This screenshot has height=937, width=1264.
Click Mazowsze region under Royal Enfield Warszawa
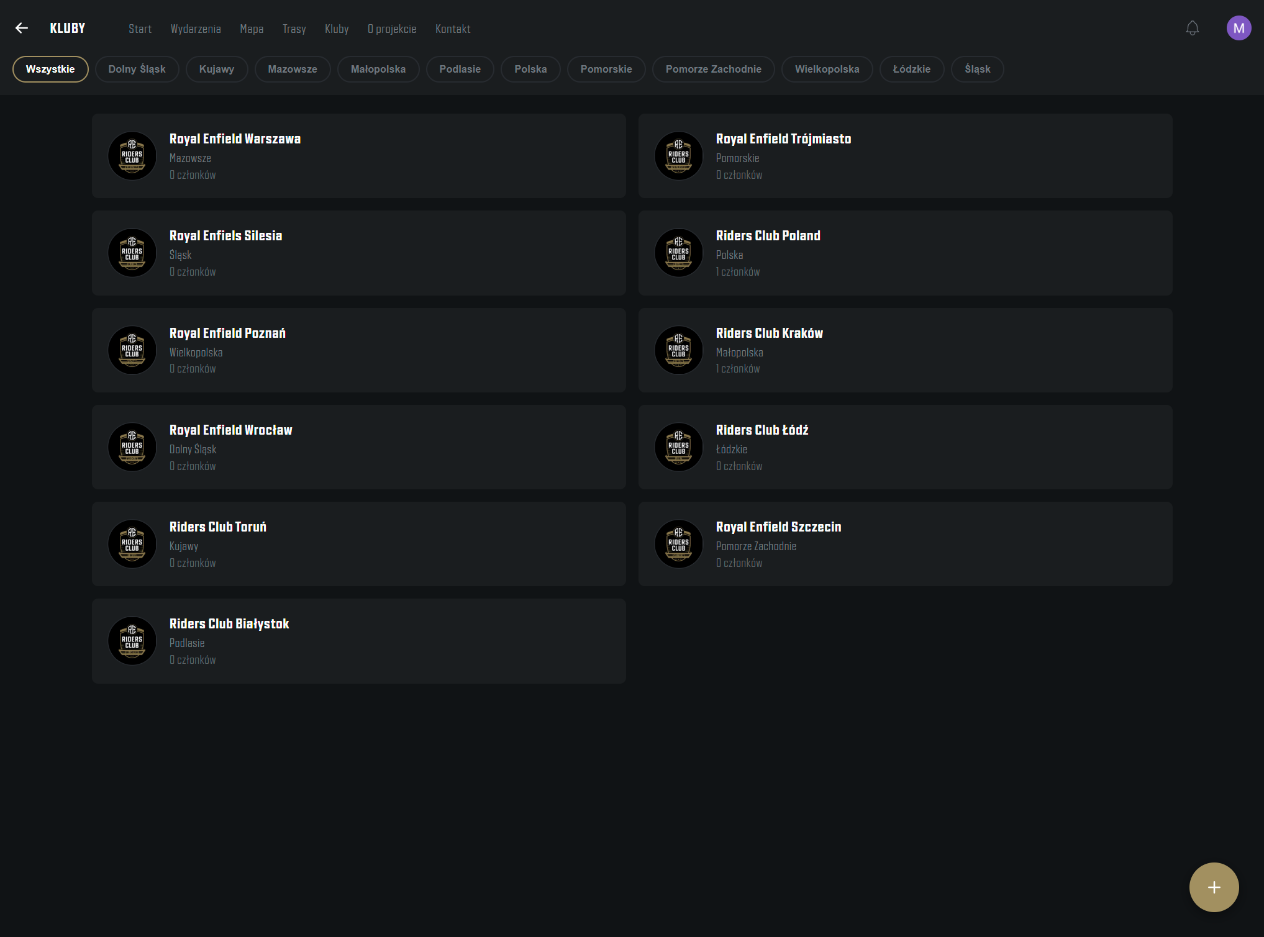point(190,158)
